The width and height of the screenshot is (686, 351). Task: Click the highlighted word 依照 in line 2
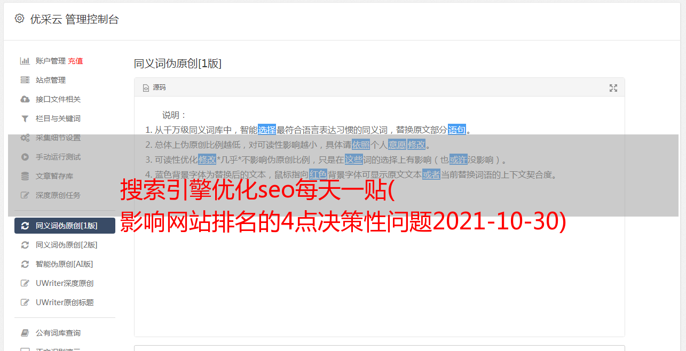point(361,145)
